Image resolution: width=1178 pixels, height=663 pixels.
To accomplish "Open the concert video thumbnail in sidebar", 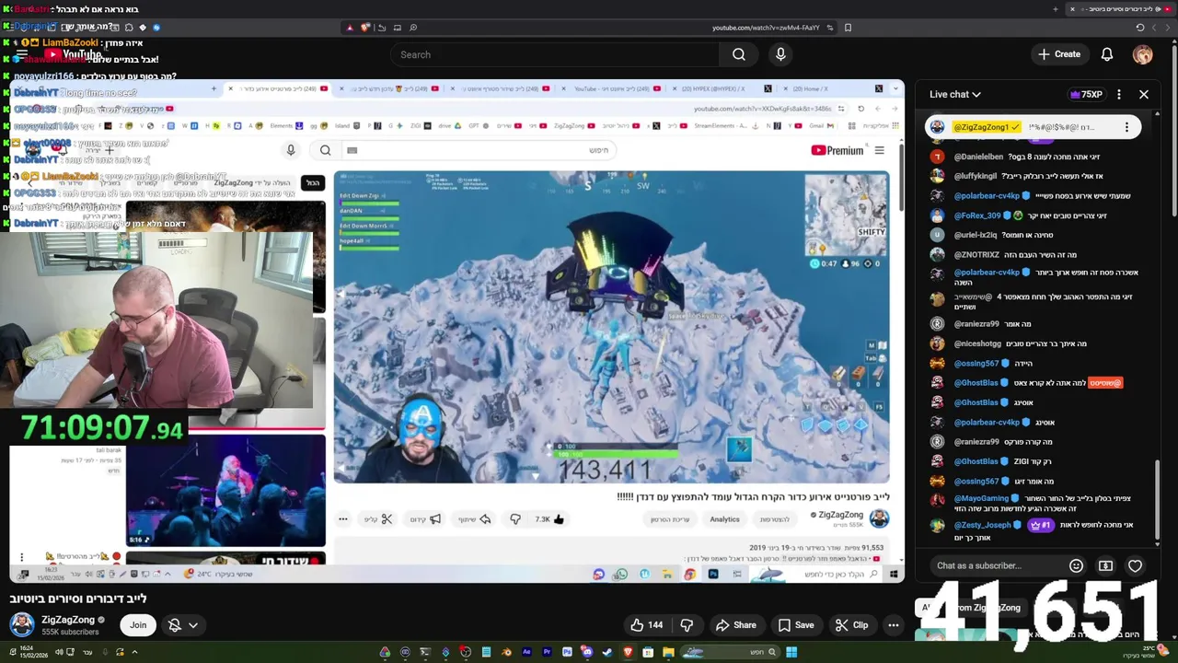I will 225,491.
